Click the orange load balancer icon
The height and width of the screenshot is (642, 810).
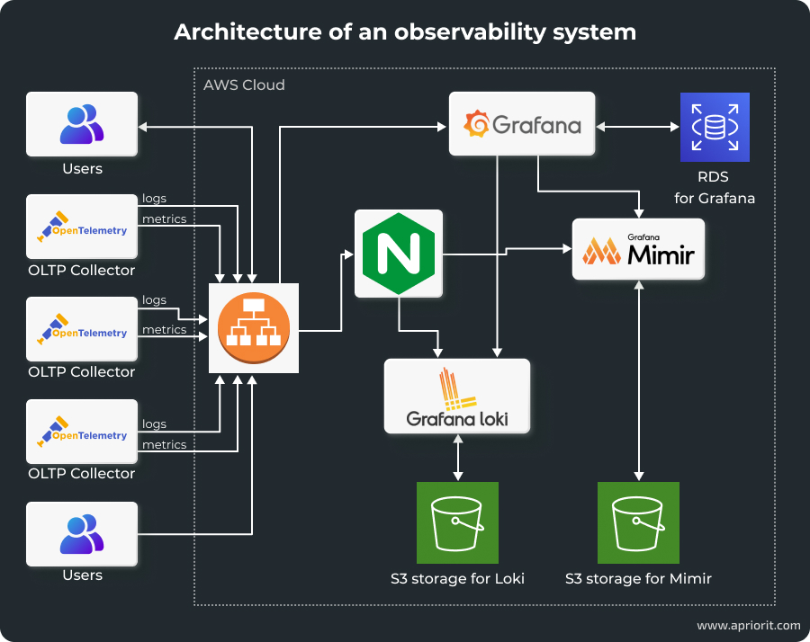click(254, 327)
